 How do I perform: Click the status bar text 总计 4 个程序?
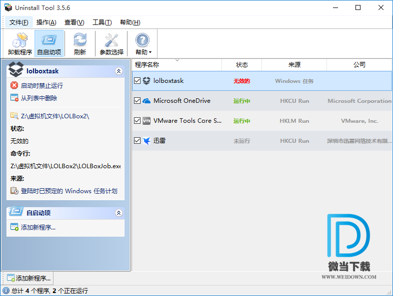coord(30,291)
